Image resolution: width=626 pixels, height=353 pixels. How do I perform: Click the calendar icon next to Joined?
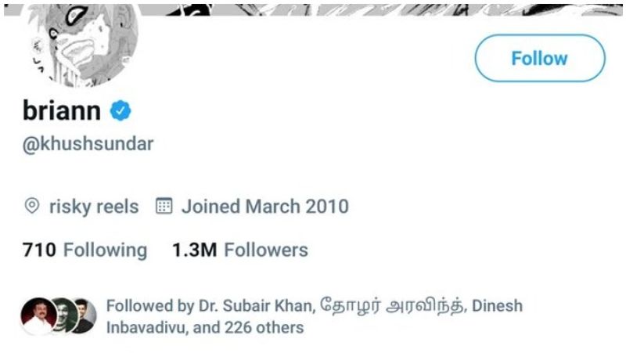click(164, 207)
